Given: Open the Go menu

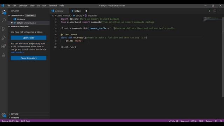Looking at the screenshot, I should [x=38, y=6].
